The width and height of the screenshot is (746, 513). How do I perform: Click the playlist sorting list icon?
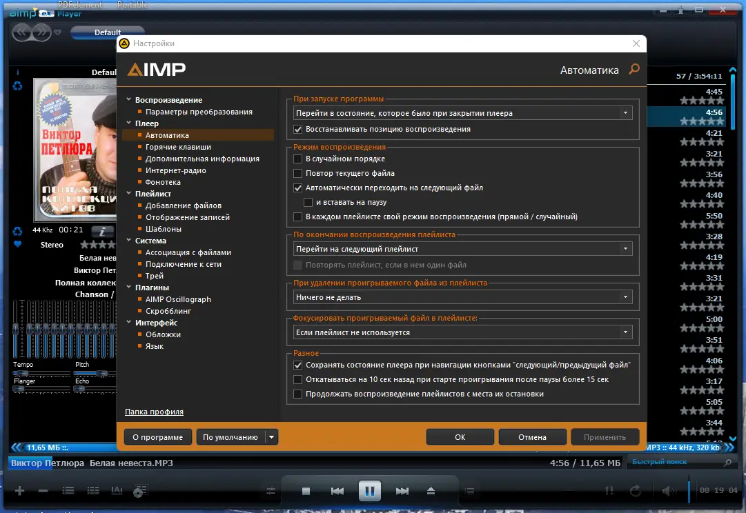click(x=68, y=491)
